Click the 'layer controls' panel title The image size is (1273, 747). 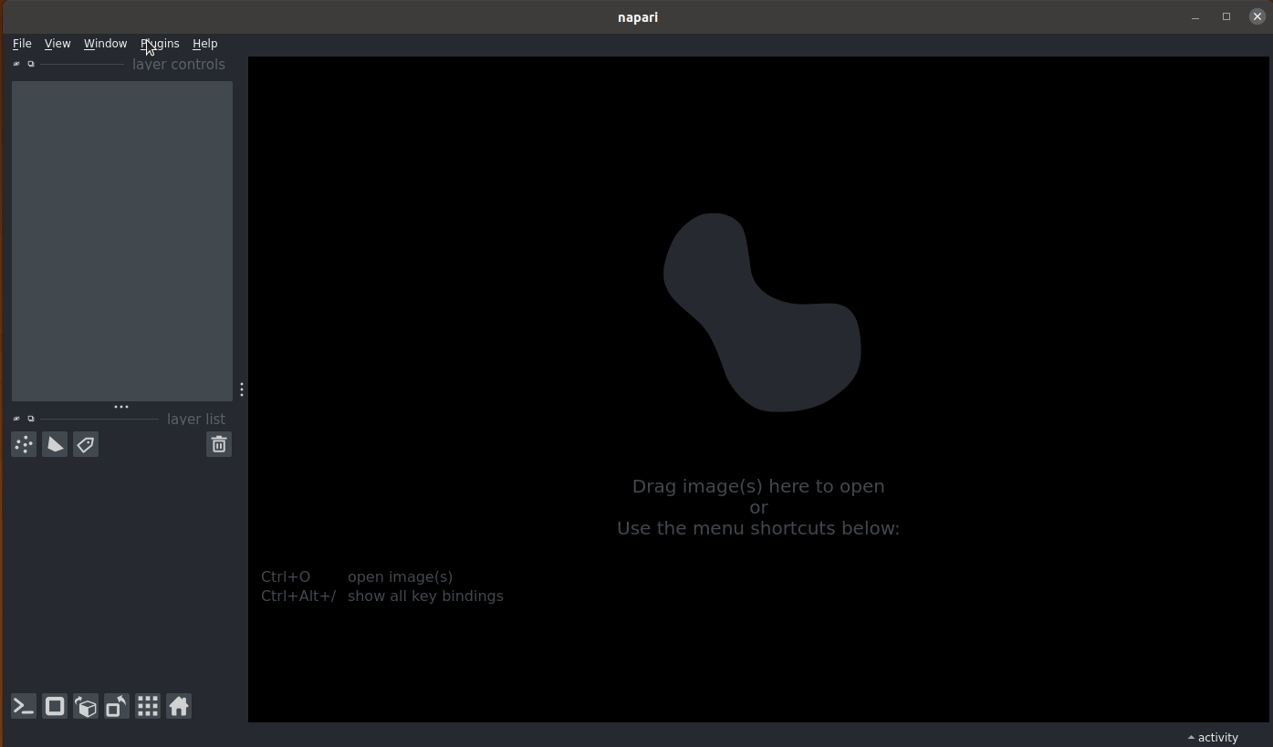click(x=179, y=64)
